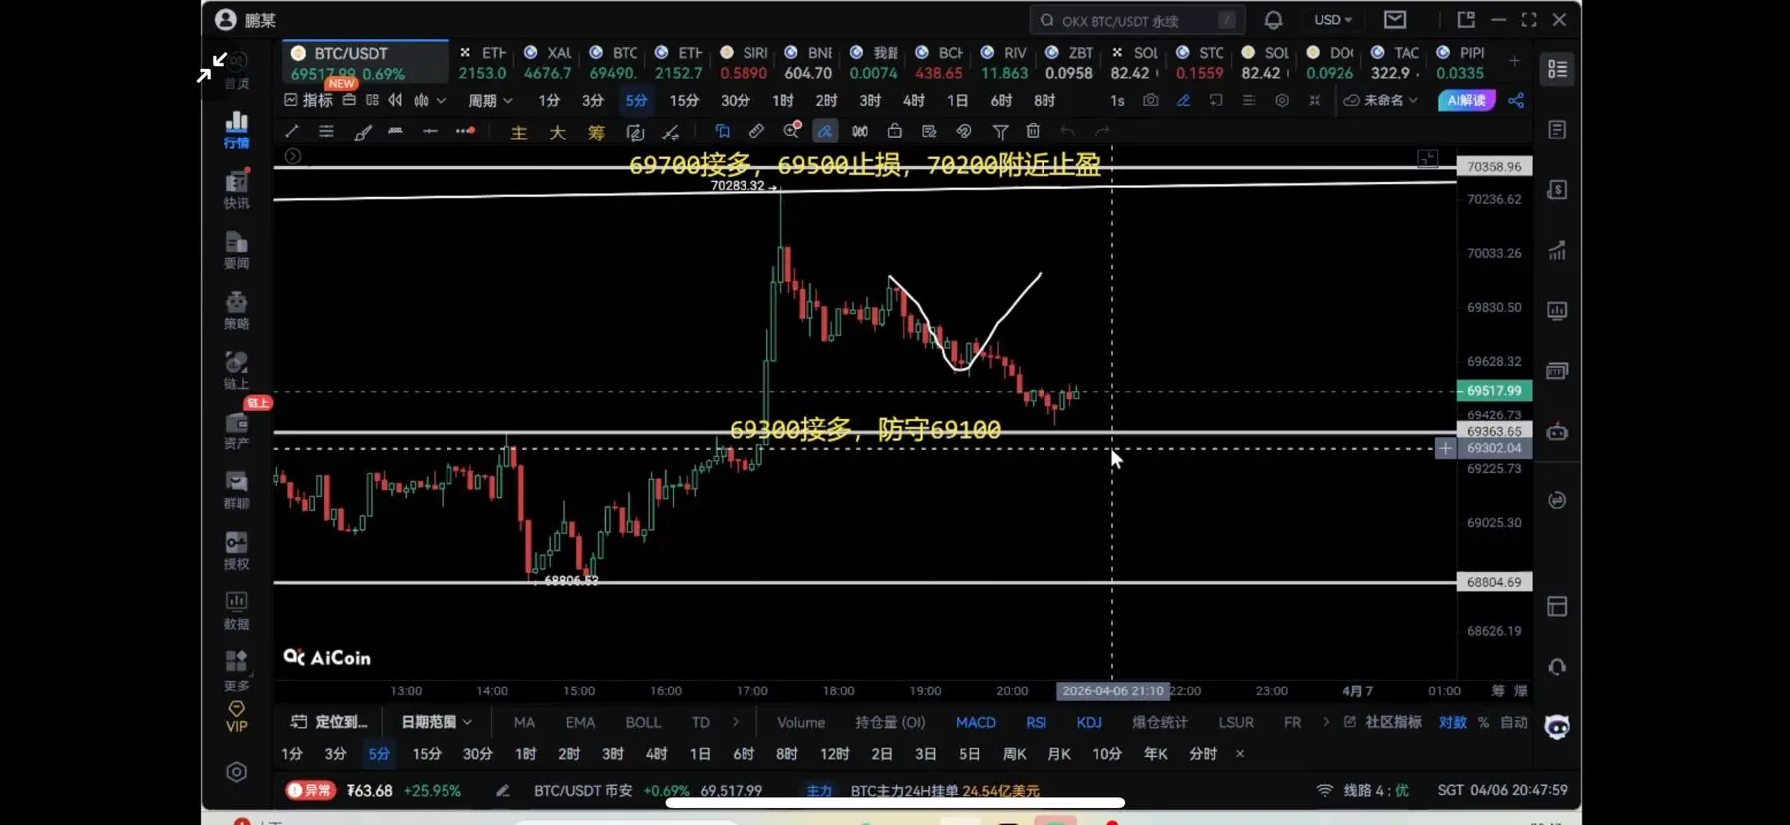
Task: Switch to the PIPI symbol tab
Action: (1460, 62)
